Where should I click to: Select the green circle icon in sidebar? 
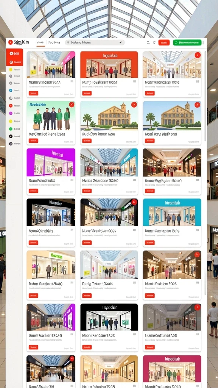click(x=11, y=129)
